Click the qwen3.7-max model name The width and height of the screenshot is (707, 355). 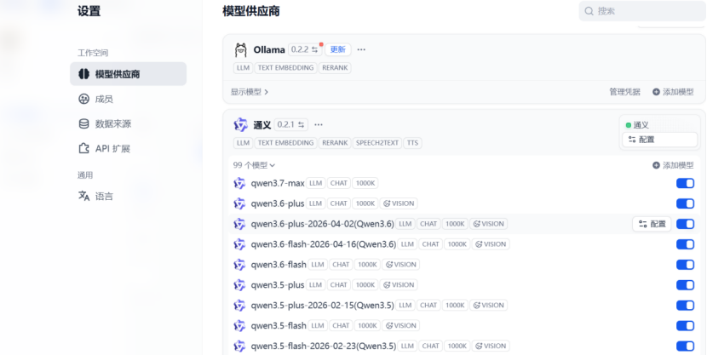click(x=278, y=183)
